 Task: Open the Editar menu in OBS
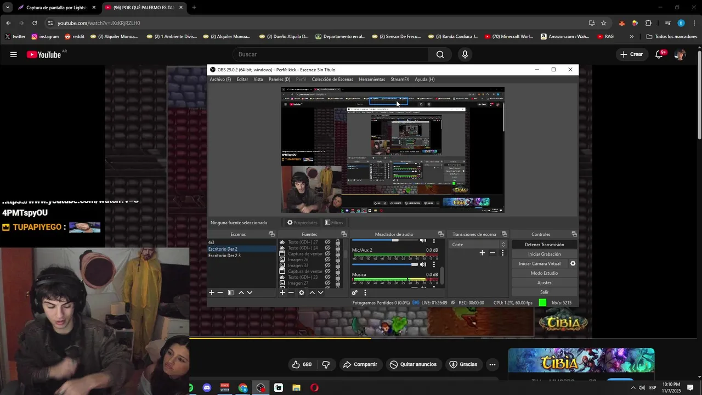coord(242,80)
